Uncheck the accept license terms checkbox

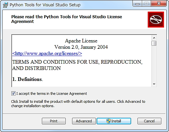(x=13, y=94)
